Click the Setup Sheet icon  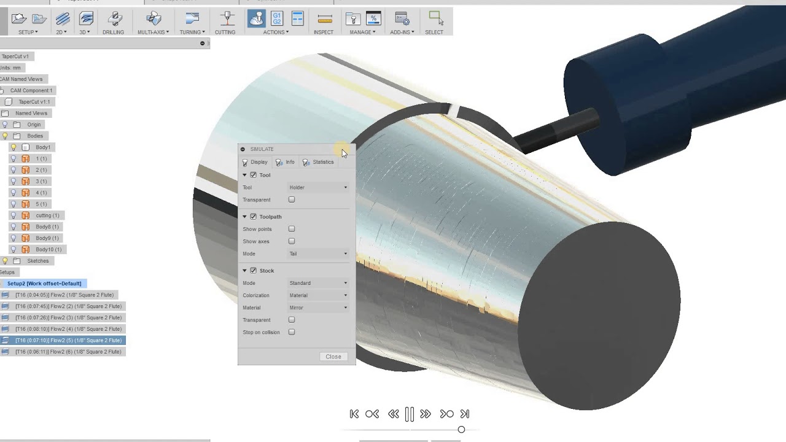click(298, 18)
